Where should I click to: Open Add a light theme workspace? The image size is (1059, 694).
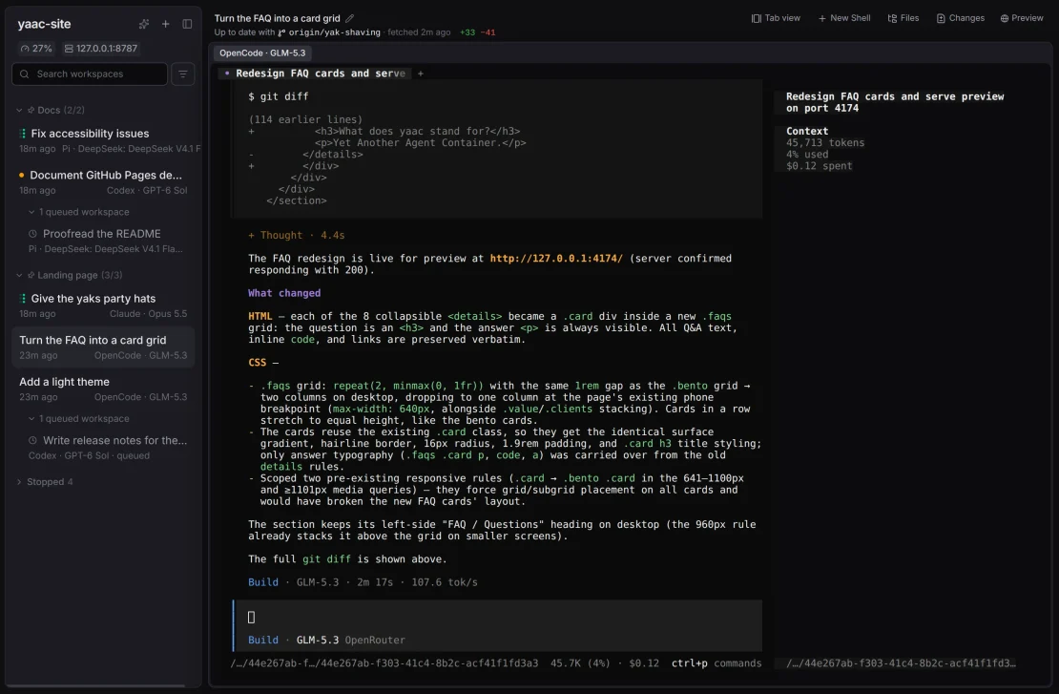[x=103, y=389]
